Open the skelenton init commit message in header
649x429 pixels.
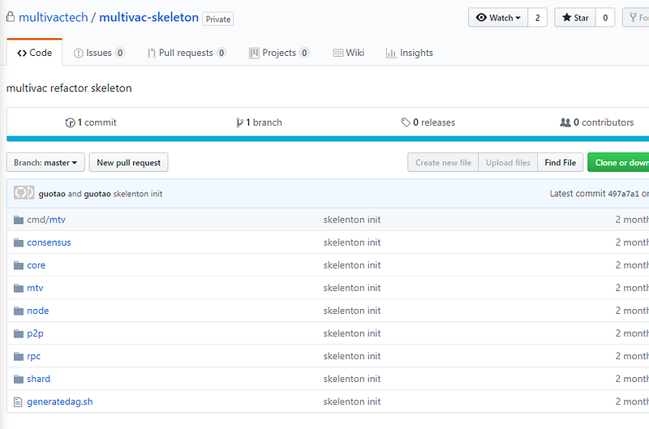tap(138, 194)
